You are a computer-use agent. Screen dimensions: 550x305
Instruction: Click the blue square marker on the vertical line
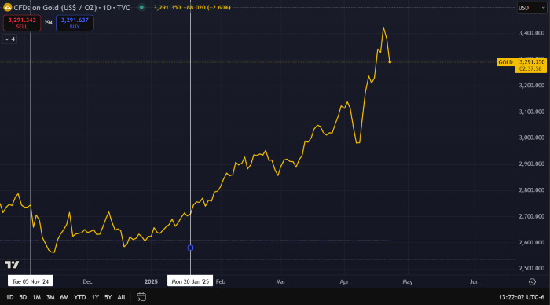pos(190,248)
